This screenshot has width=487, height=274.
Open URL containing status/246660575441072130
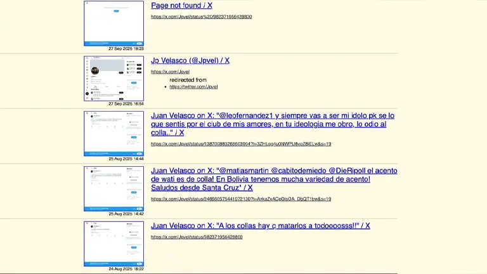(x=241, y=199)
